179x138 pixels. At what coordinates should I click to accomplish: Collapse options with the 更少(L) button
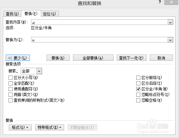tap(18, 58)
